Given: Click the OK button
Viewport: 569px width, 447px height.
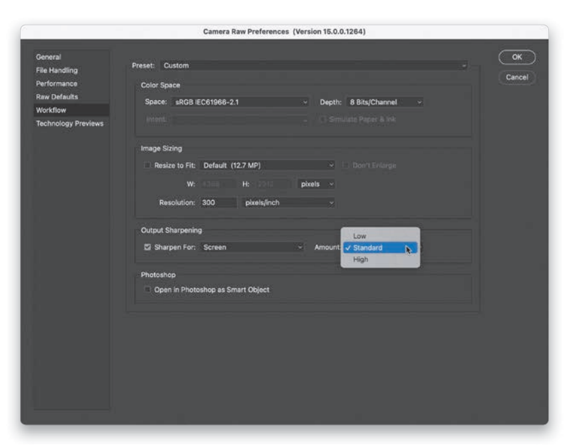Looking at the screenshot, I should pyautogui.click(x=517, y=57).
